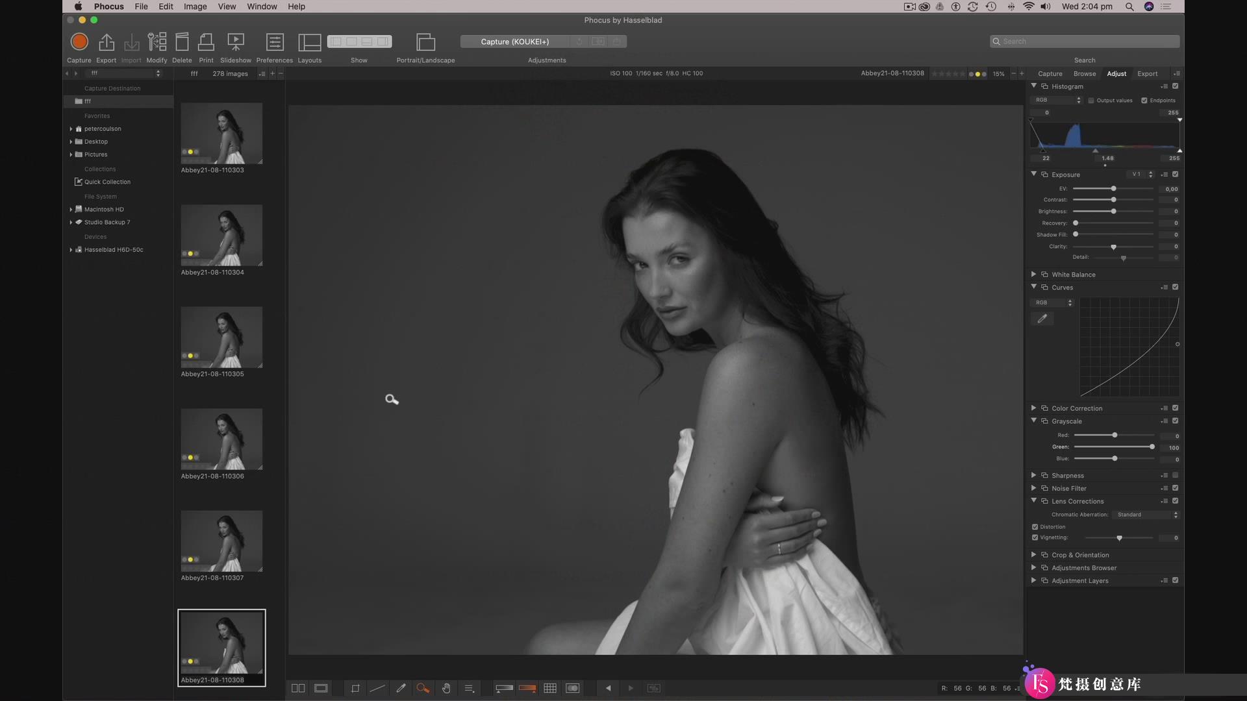1247x701 pixels.
Task: Switch to single image view
Action: click(x=321, y=688)
